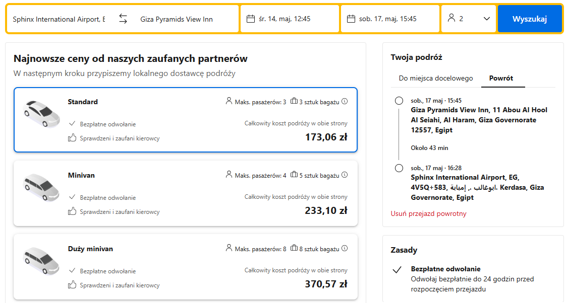Click the Minivan card suitcase icon

click(294, 174)
